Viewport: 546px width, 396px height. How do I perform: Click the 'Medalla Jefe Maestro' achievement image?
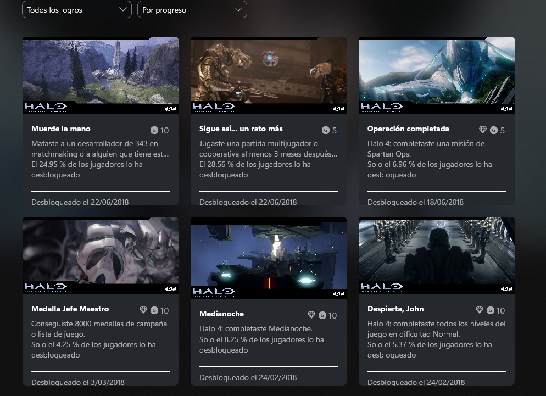point(101,255)
